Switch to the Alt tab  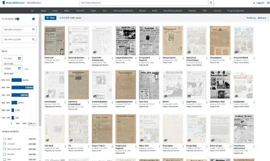[x=32, y=11]
